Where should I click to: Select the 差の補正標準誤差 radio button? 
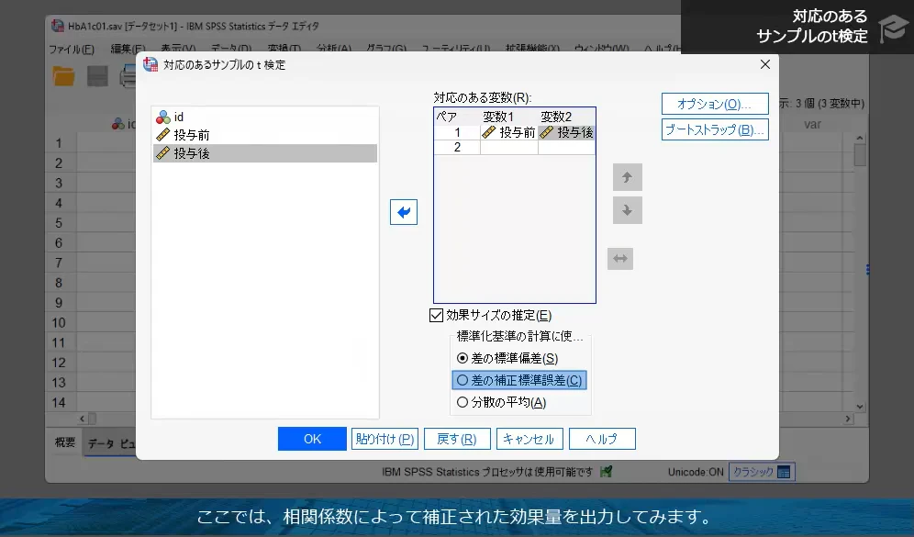(463, 379)
